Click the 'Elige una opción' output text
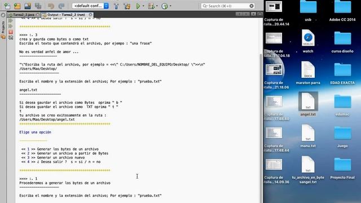 pyautogui.click(x=35, y=132)
